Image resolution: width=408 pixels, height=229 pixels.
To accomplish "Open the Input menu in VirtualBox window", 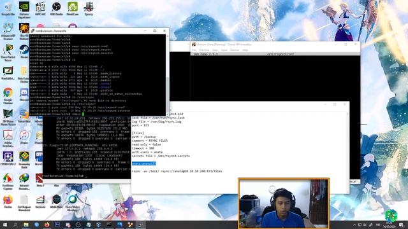I will 224,50.
